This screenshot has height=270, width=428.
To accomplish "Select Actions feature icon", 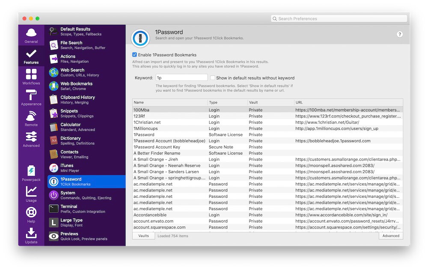I will click(54, 59).
